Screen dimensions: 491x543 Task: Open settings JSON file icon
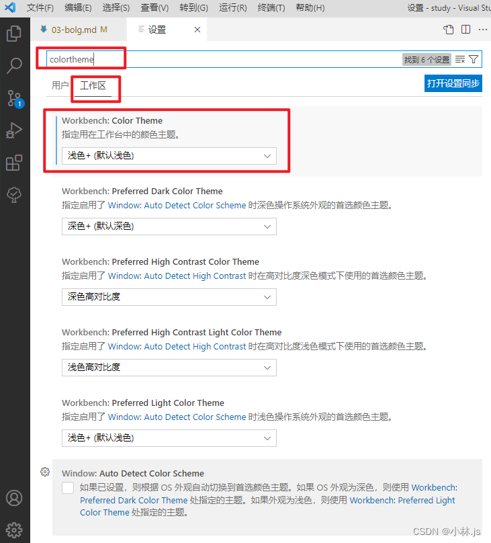[x=449, y=30]
